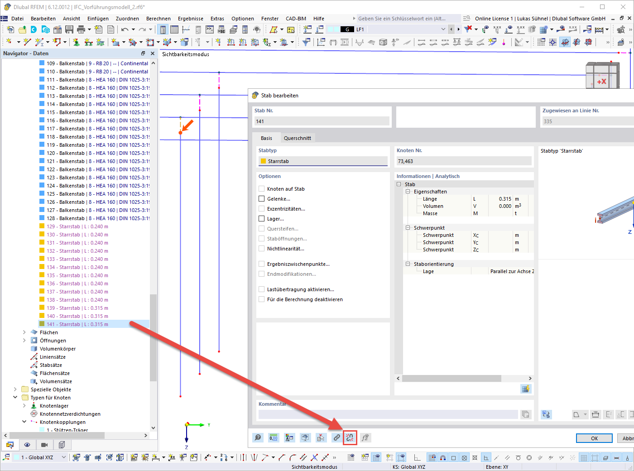Switch to the 'Querschnitt' tab
Viewport: 634px width, 471px height.
298,138
